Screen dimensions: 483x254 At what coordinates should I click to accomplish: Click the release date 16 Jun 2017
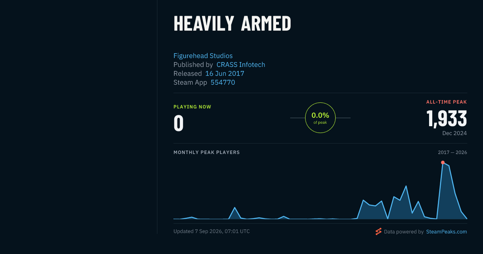point(225,73)
